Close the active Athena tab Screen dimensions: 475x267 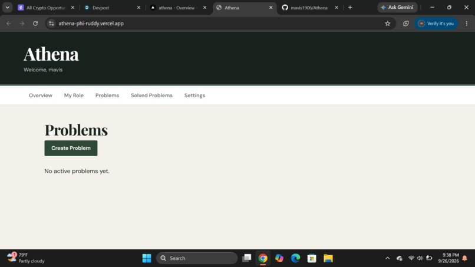[x=271, y=8]
